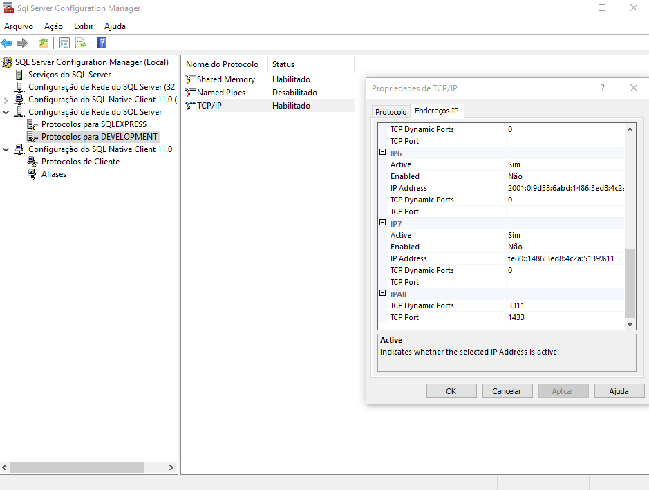
Task: Click the Aplicar button
Action: 563,391
